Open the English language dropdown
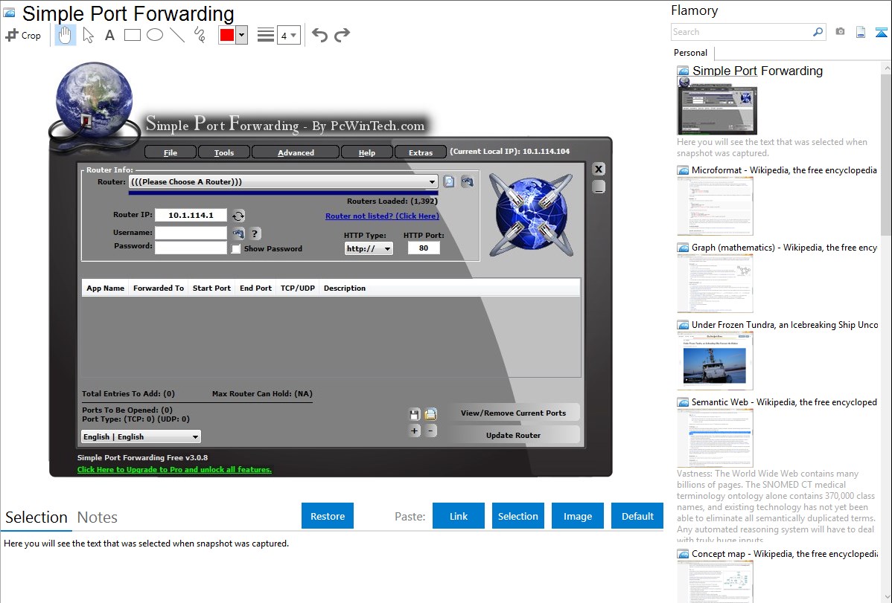 click(141, 436)
